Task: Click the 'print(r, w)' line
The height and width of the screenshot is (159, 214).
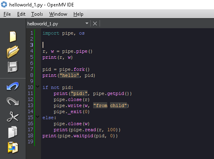Action: [57, 58]
